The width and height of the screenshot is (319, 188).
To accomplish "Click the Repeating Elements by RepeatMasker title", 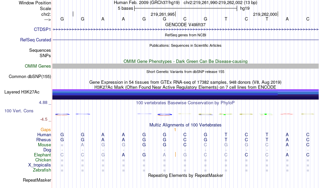I will tap(186, 175).
